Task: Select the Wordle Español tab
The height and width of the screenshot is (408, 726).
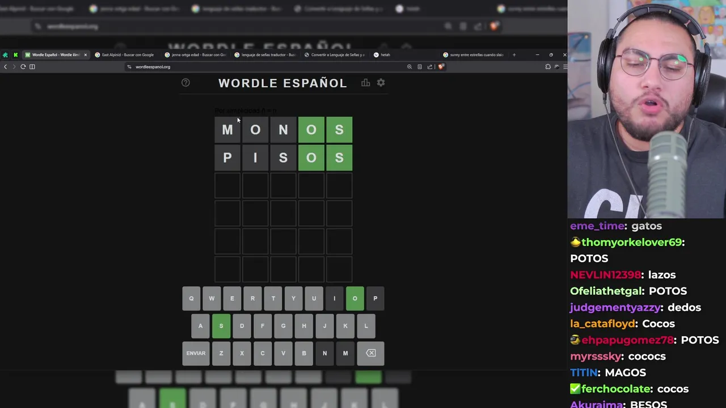Action: [x=56, y=55]
